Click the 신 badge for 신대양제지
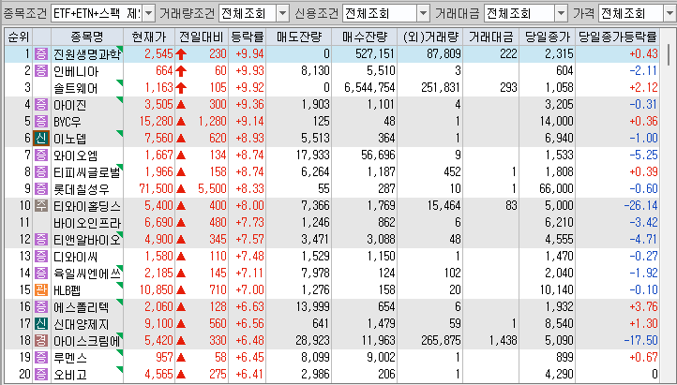The width and height of the screenshot is (677, 385). point(41,323)
